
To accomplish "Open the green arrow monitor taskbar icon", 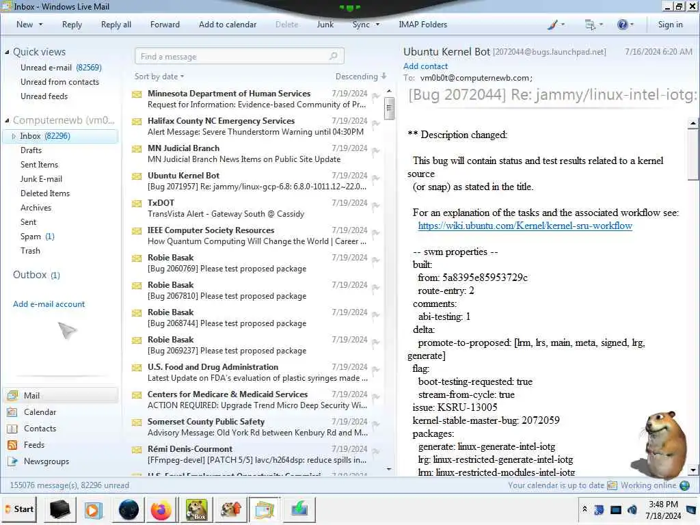I will 299,510.
